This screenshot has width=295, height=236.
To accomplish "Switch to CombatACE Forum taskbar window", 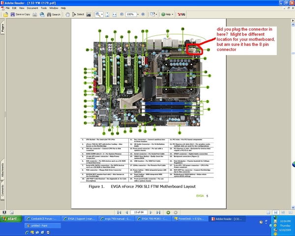I will [x=42, y=219].
